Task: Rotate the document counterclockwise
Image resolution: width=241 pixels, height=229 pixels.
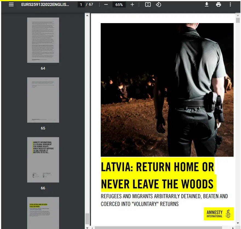Action: (x=159, y=5)
